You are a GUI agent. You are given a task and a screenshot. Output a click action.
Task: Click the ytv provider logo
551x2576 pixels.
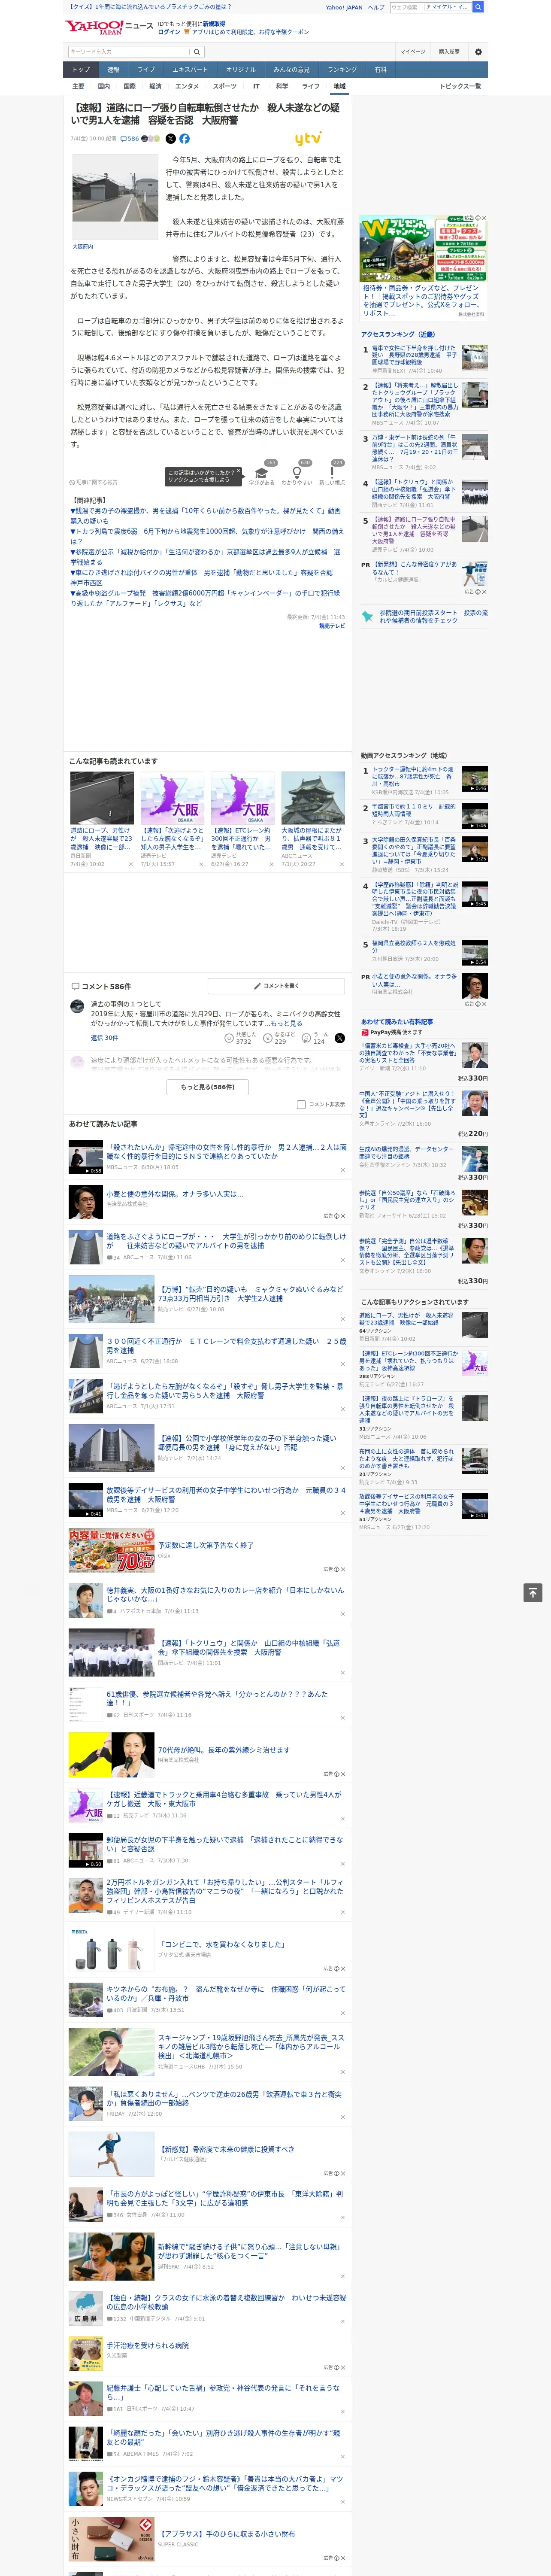tap(308, 139)
